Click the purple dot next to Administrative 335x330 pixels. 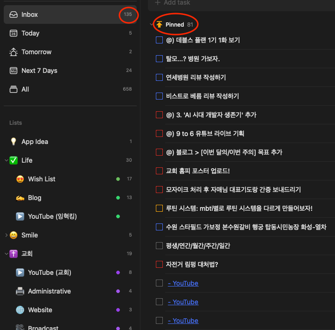(118, 291)
